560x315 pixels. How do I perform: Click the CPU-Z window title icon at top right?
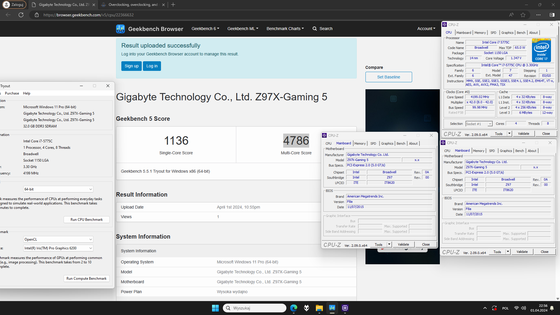click(x=445, y=25)
